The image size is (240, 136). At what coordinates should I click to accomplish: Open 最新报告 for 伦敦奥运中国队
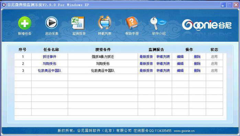tap(146, 71)
